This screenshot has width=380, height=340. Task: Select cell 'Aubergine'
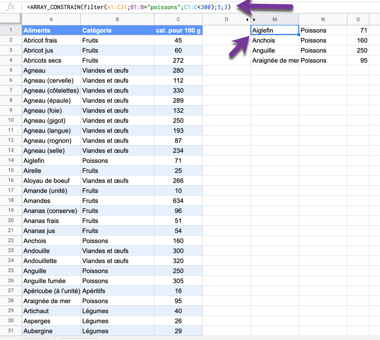51,331
